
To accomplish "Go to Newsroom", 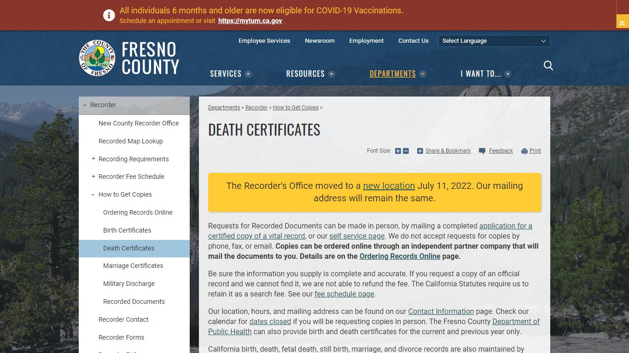I will coord(320,41).
